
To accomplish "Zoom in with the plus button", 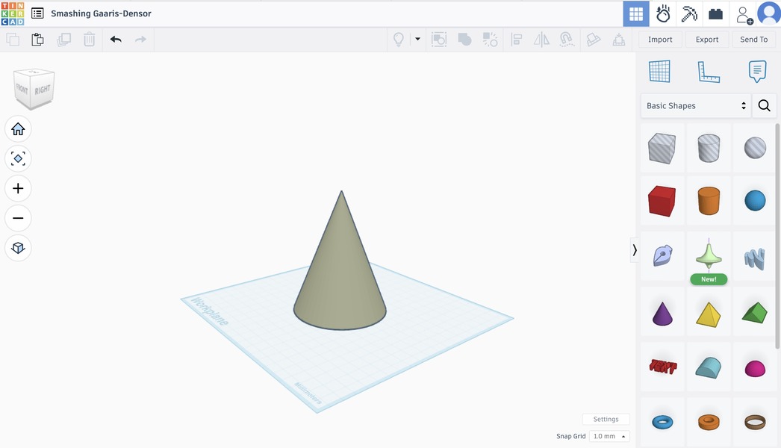I will coord(18,188).
